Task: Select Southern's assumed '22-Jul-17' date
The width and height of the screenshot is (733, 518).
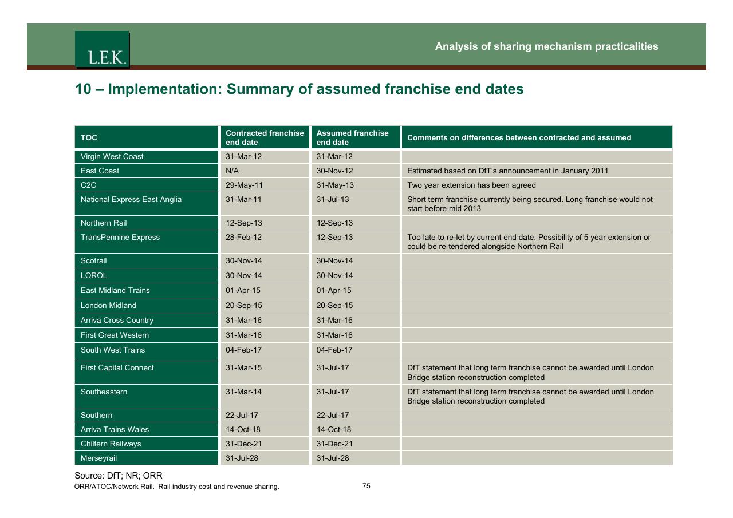Action: tap(356, 415)
